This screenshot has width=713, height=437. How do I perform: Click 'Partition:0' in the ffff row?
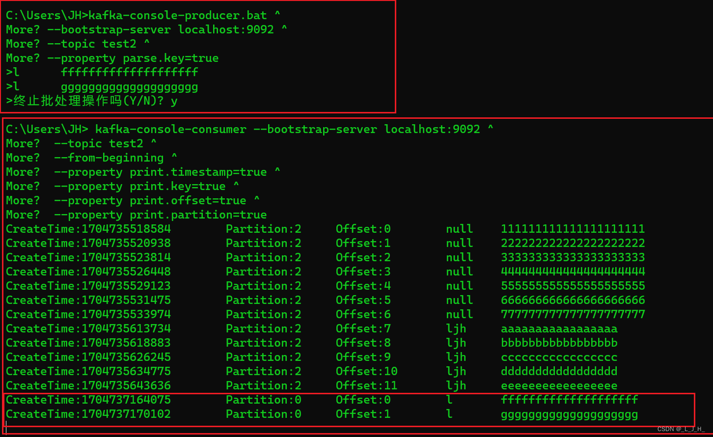[x=264, y=400]
